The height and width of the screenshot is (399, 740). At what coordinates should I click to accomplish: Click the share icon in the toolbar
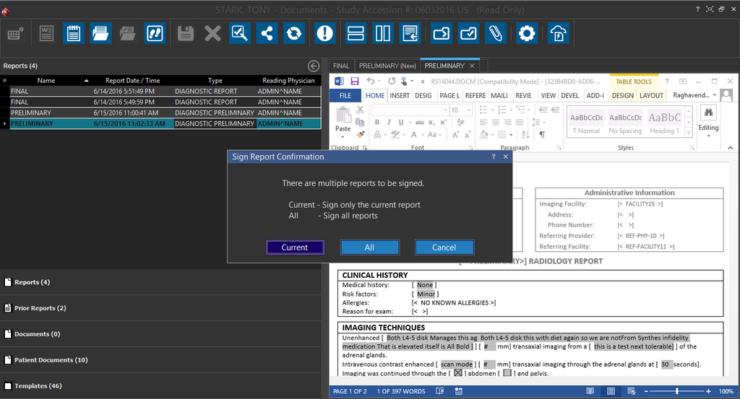[267, 33]
